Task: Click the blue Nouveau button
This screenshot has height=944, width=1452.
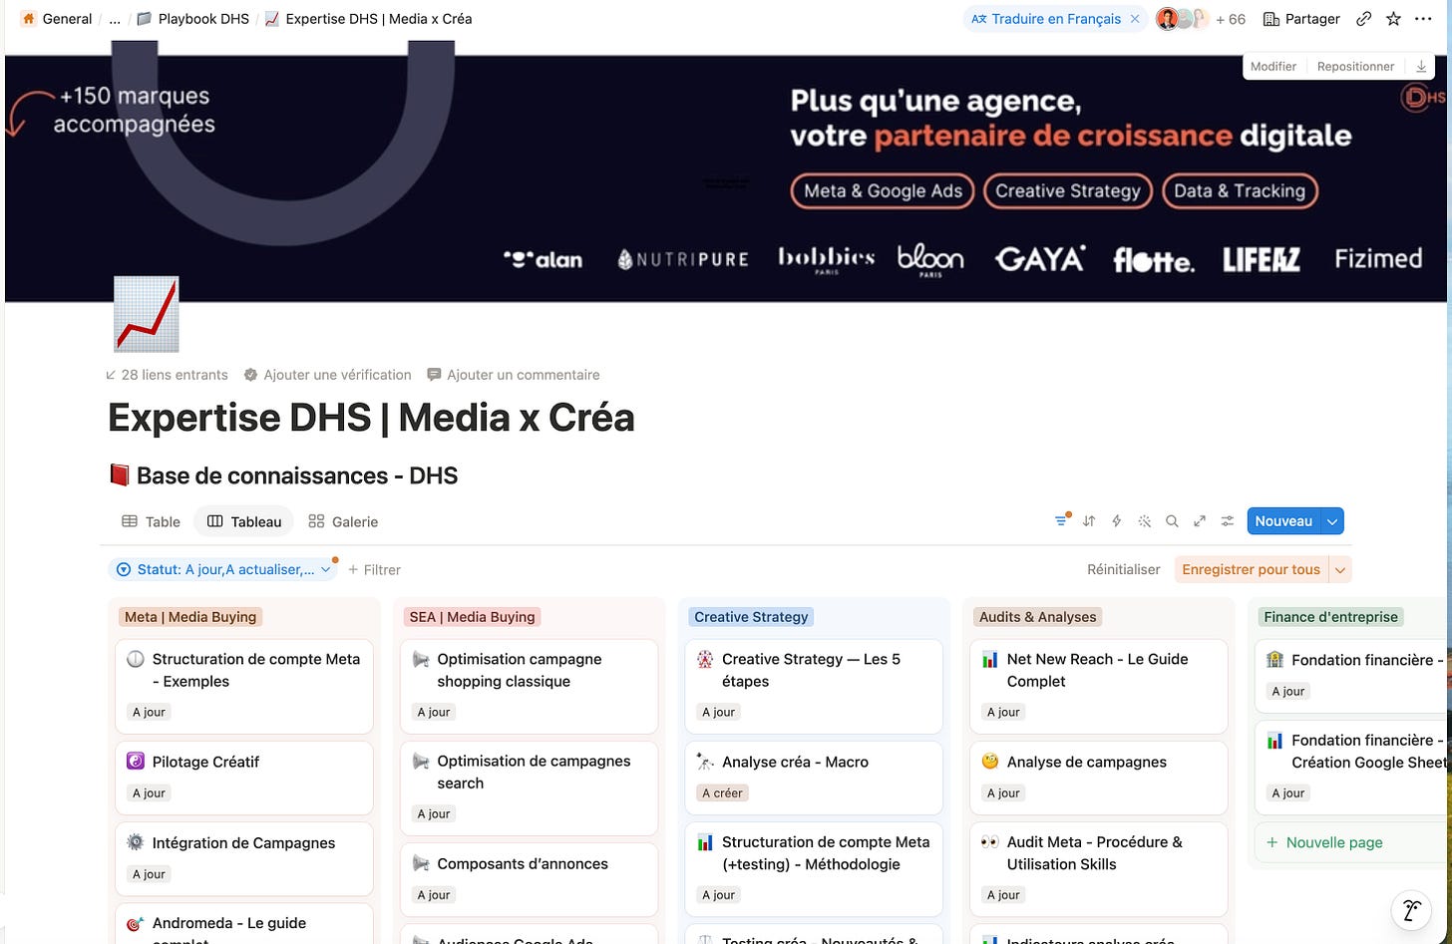Action: pos(1283,521)
